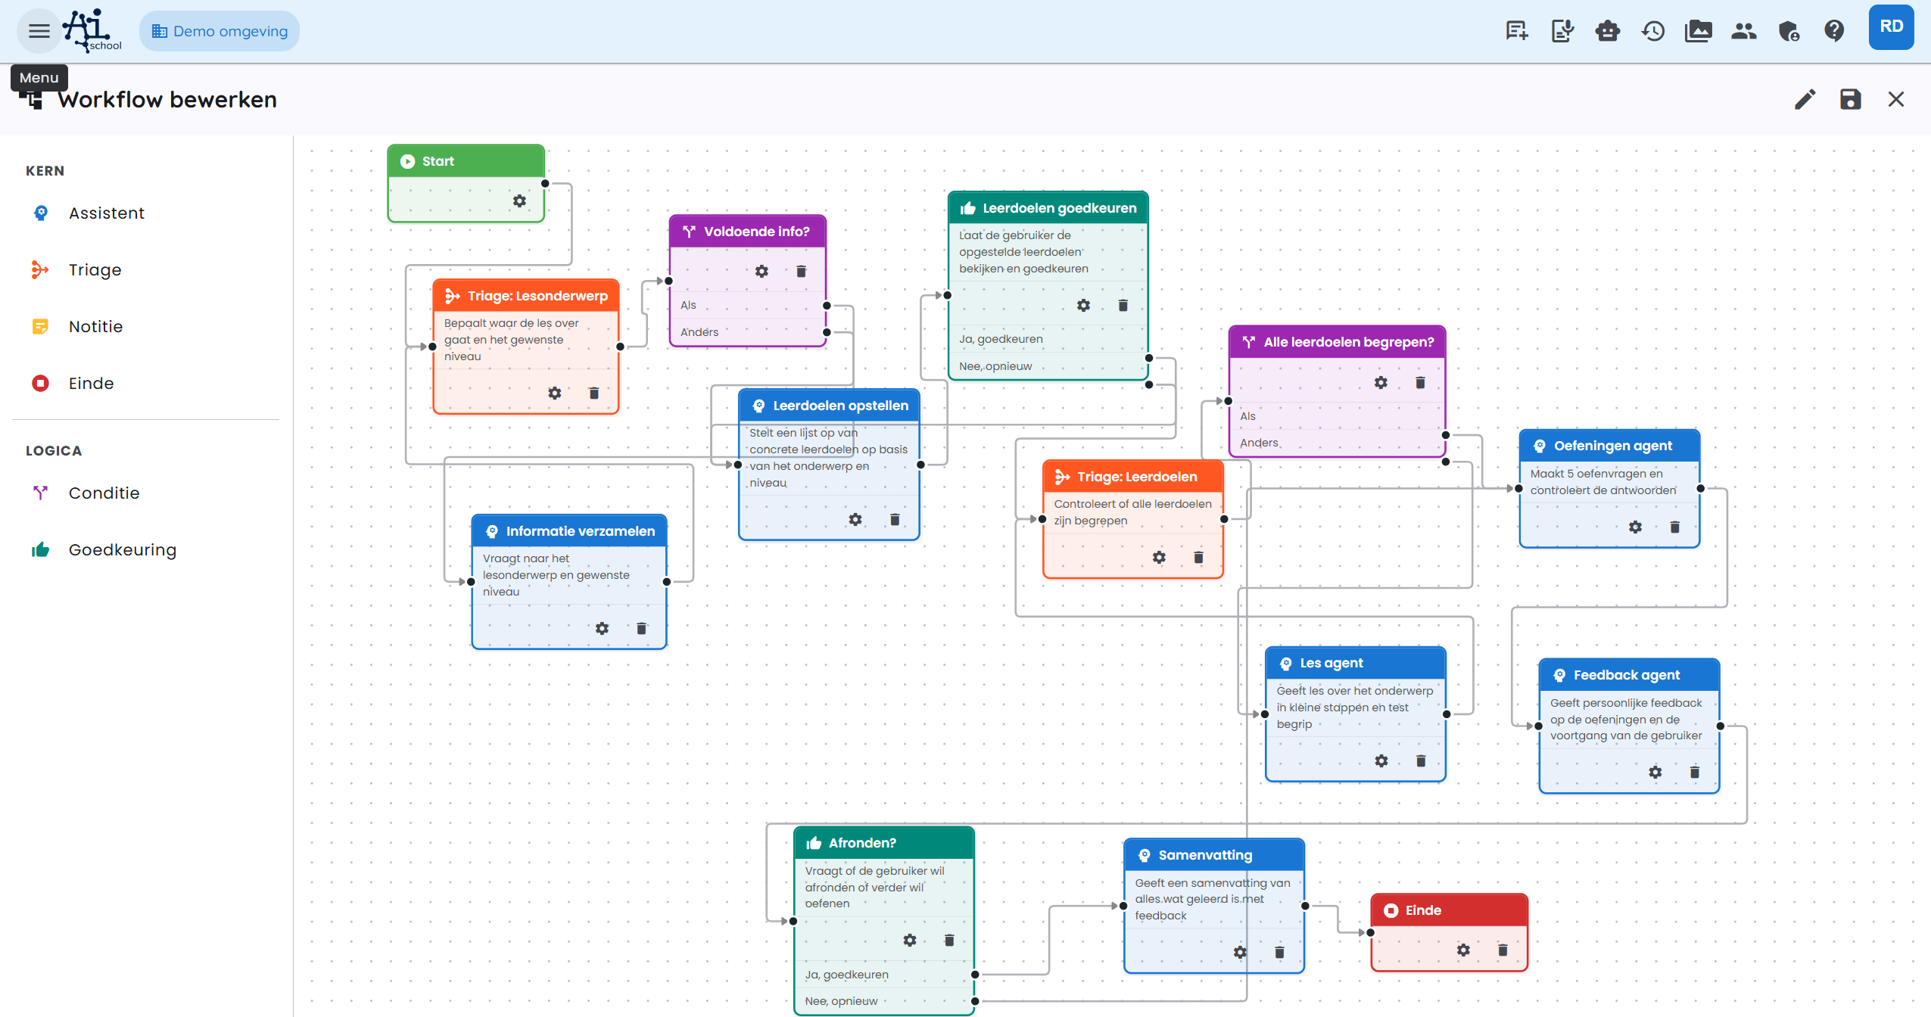Image resolution: width=1931 pixels, height=1017 pixels.
Task: Open the hamburger Menu
Action: 39,30
